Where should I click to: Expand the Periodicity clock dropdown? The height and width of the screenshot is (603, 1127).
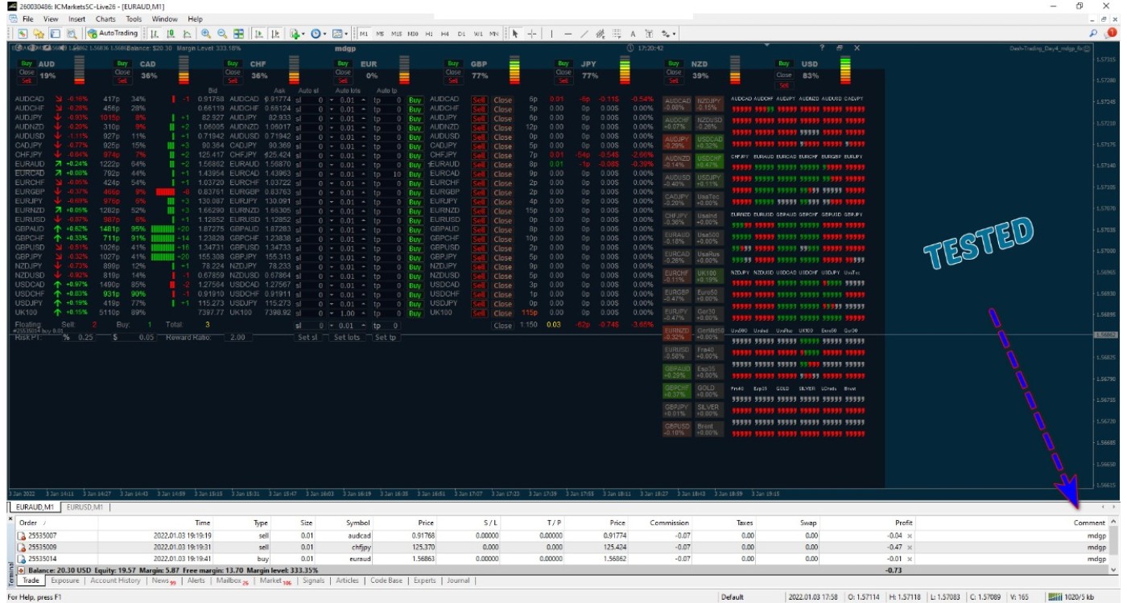tap(324, 34)
